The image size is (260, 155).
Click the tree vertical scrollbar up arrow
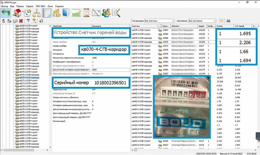pos(50,26)
